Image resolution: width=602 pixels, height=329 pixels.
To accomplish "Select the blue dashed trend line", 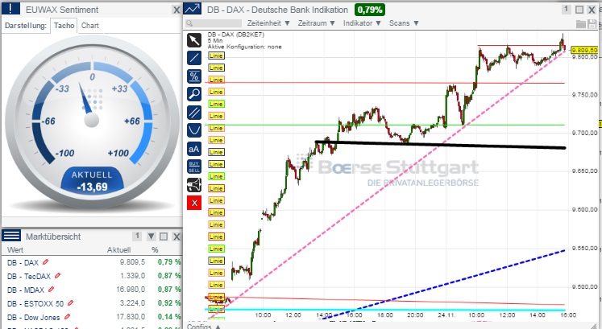I will [x=446, y=284].
